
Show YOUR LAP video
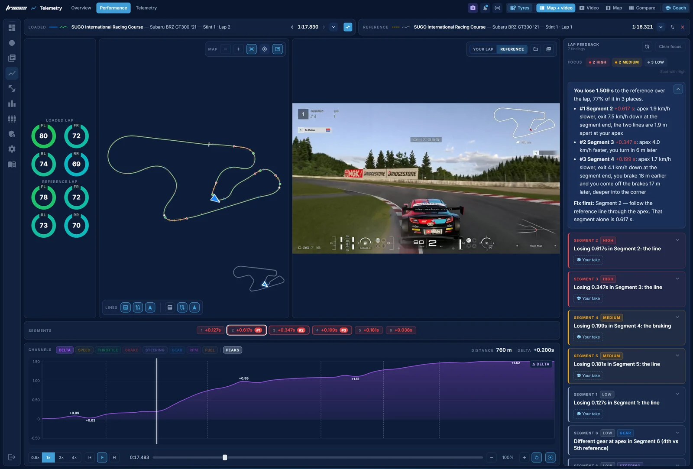[483, 49]
